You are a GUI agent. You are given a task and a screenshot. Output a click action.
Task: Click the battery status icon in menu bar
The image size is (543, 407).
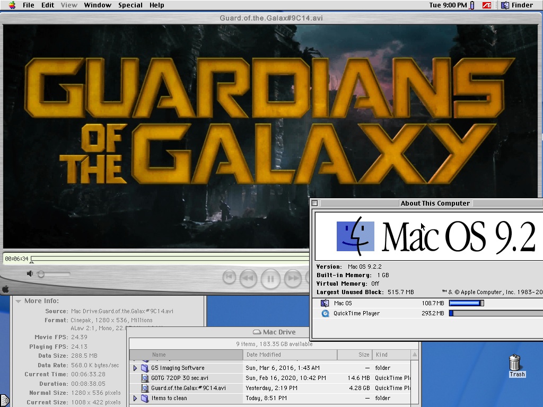(x=472, y=5)
